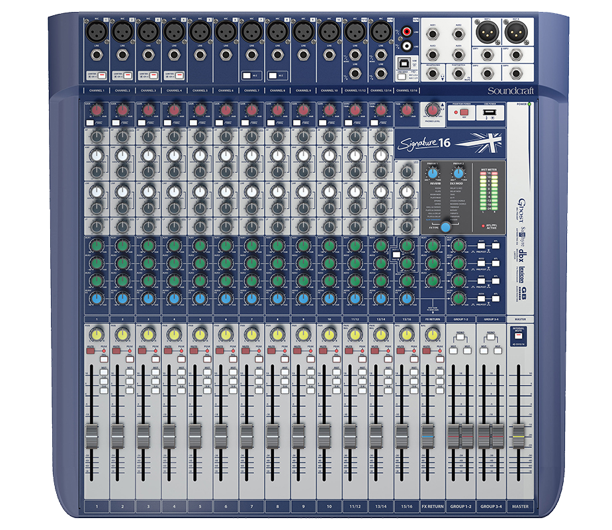The height and width of the screenshot is (530, 612).
Task: Click the channel 10 XLR mic input
Action: tap(329, 32)
